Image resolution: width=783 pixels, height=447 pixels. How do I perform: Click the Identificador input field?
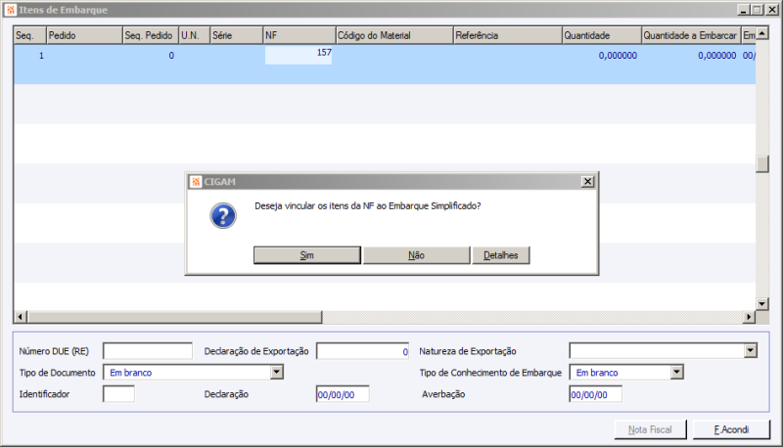pos(118,394)
